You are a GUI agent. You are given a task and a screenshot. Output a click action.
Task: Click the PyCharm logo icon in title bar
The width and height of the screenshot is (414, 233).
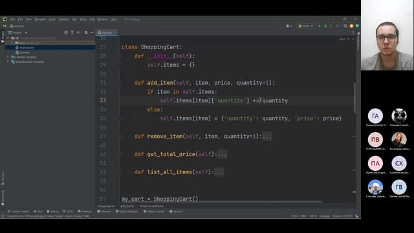click(x=5, y=19)
